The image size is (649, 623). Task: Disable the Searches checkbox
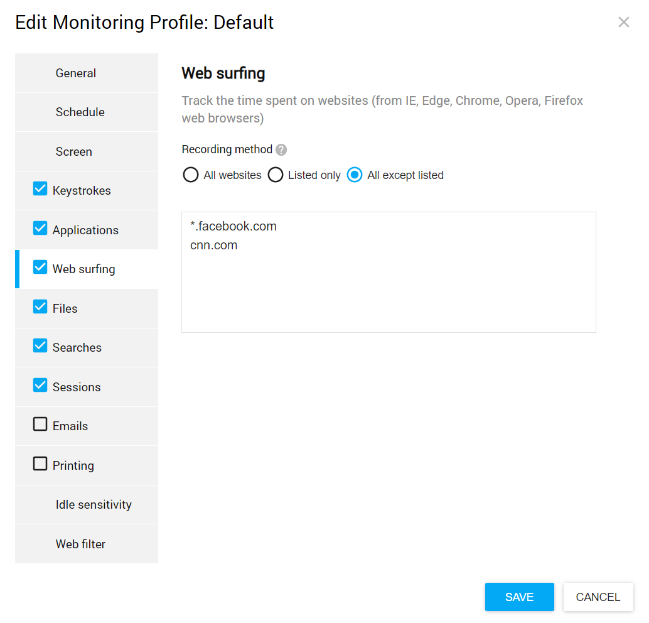(40, 346)
